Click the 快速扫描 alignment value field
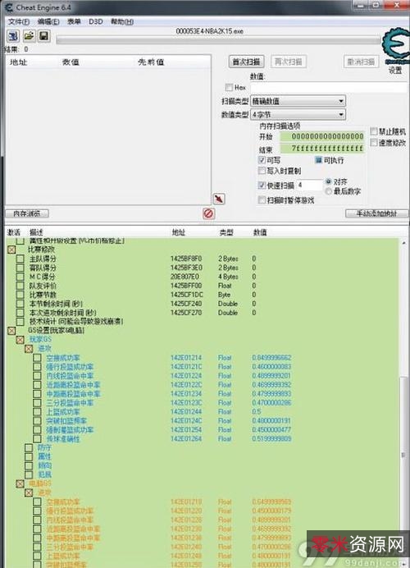The width and height of the screenshot is (410, 568). tap(309, 186)
